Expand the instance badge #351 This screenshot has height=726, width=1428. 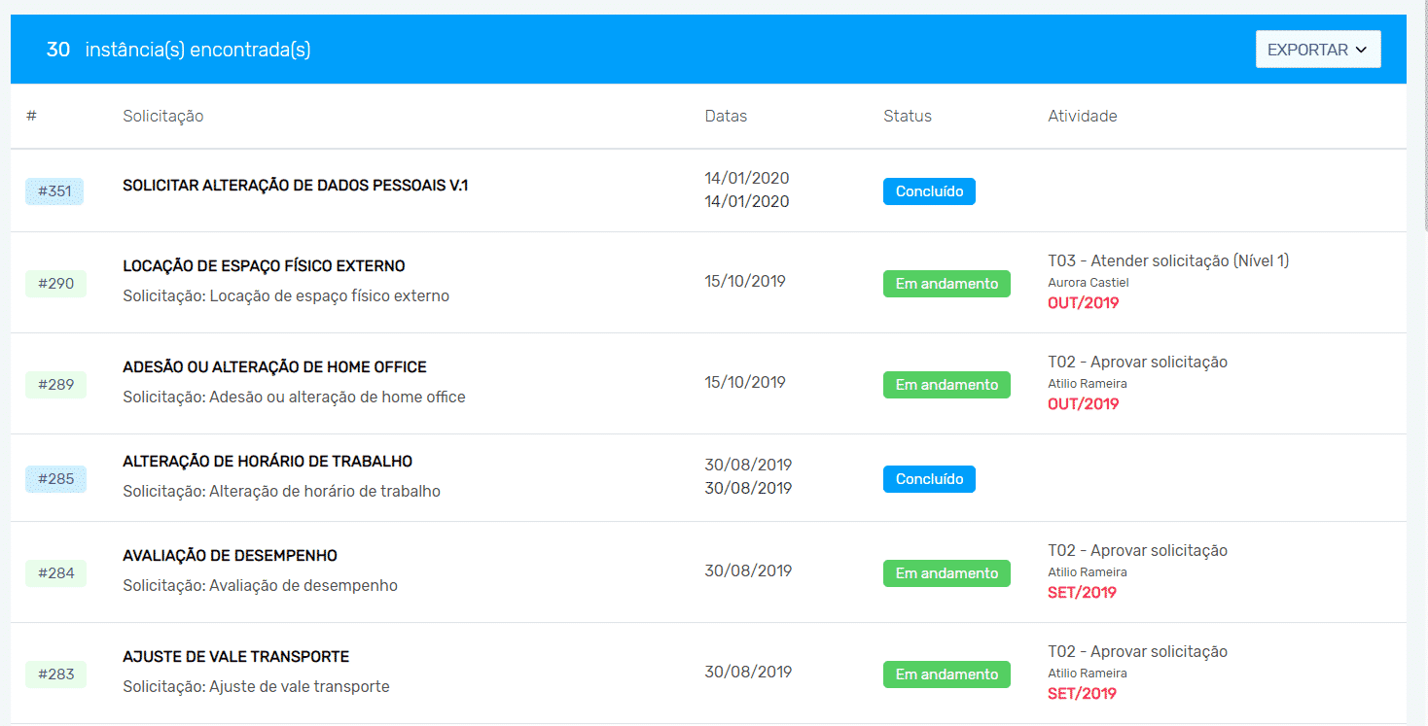pos(54,191)
